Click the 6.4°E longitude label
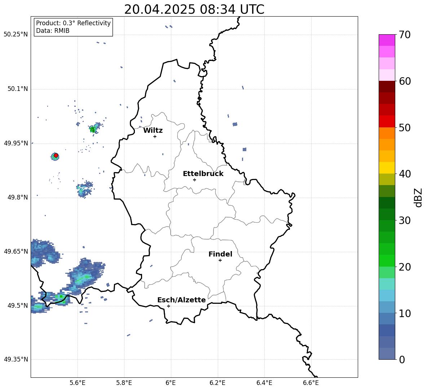 click(x=264, y=383)
